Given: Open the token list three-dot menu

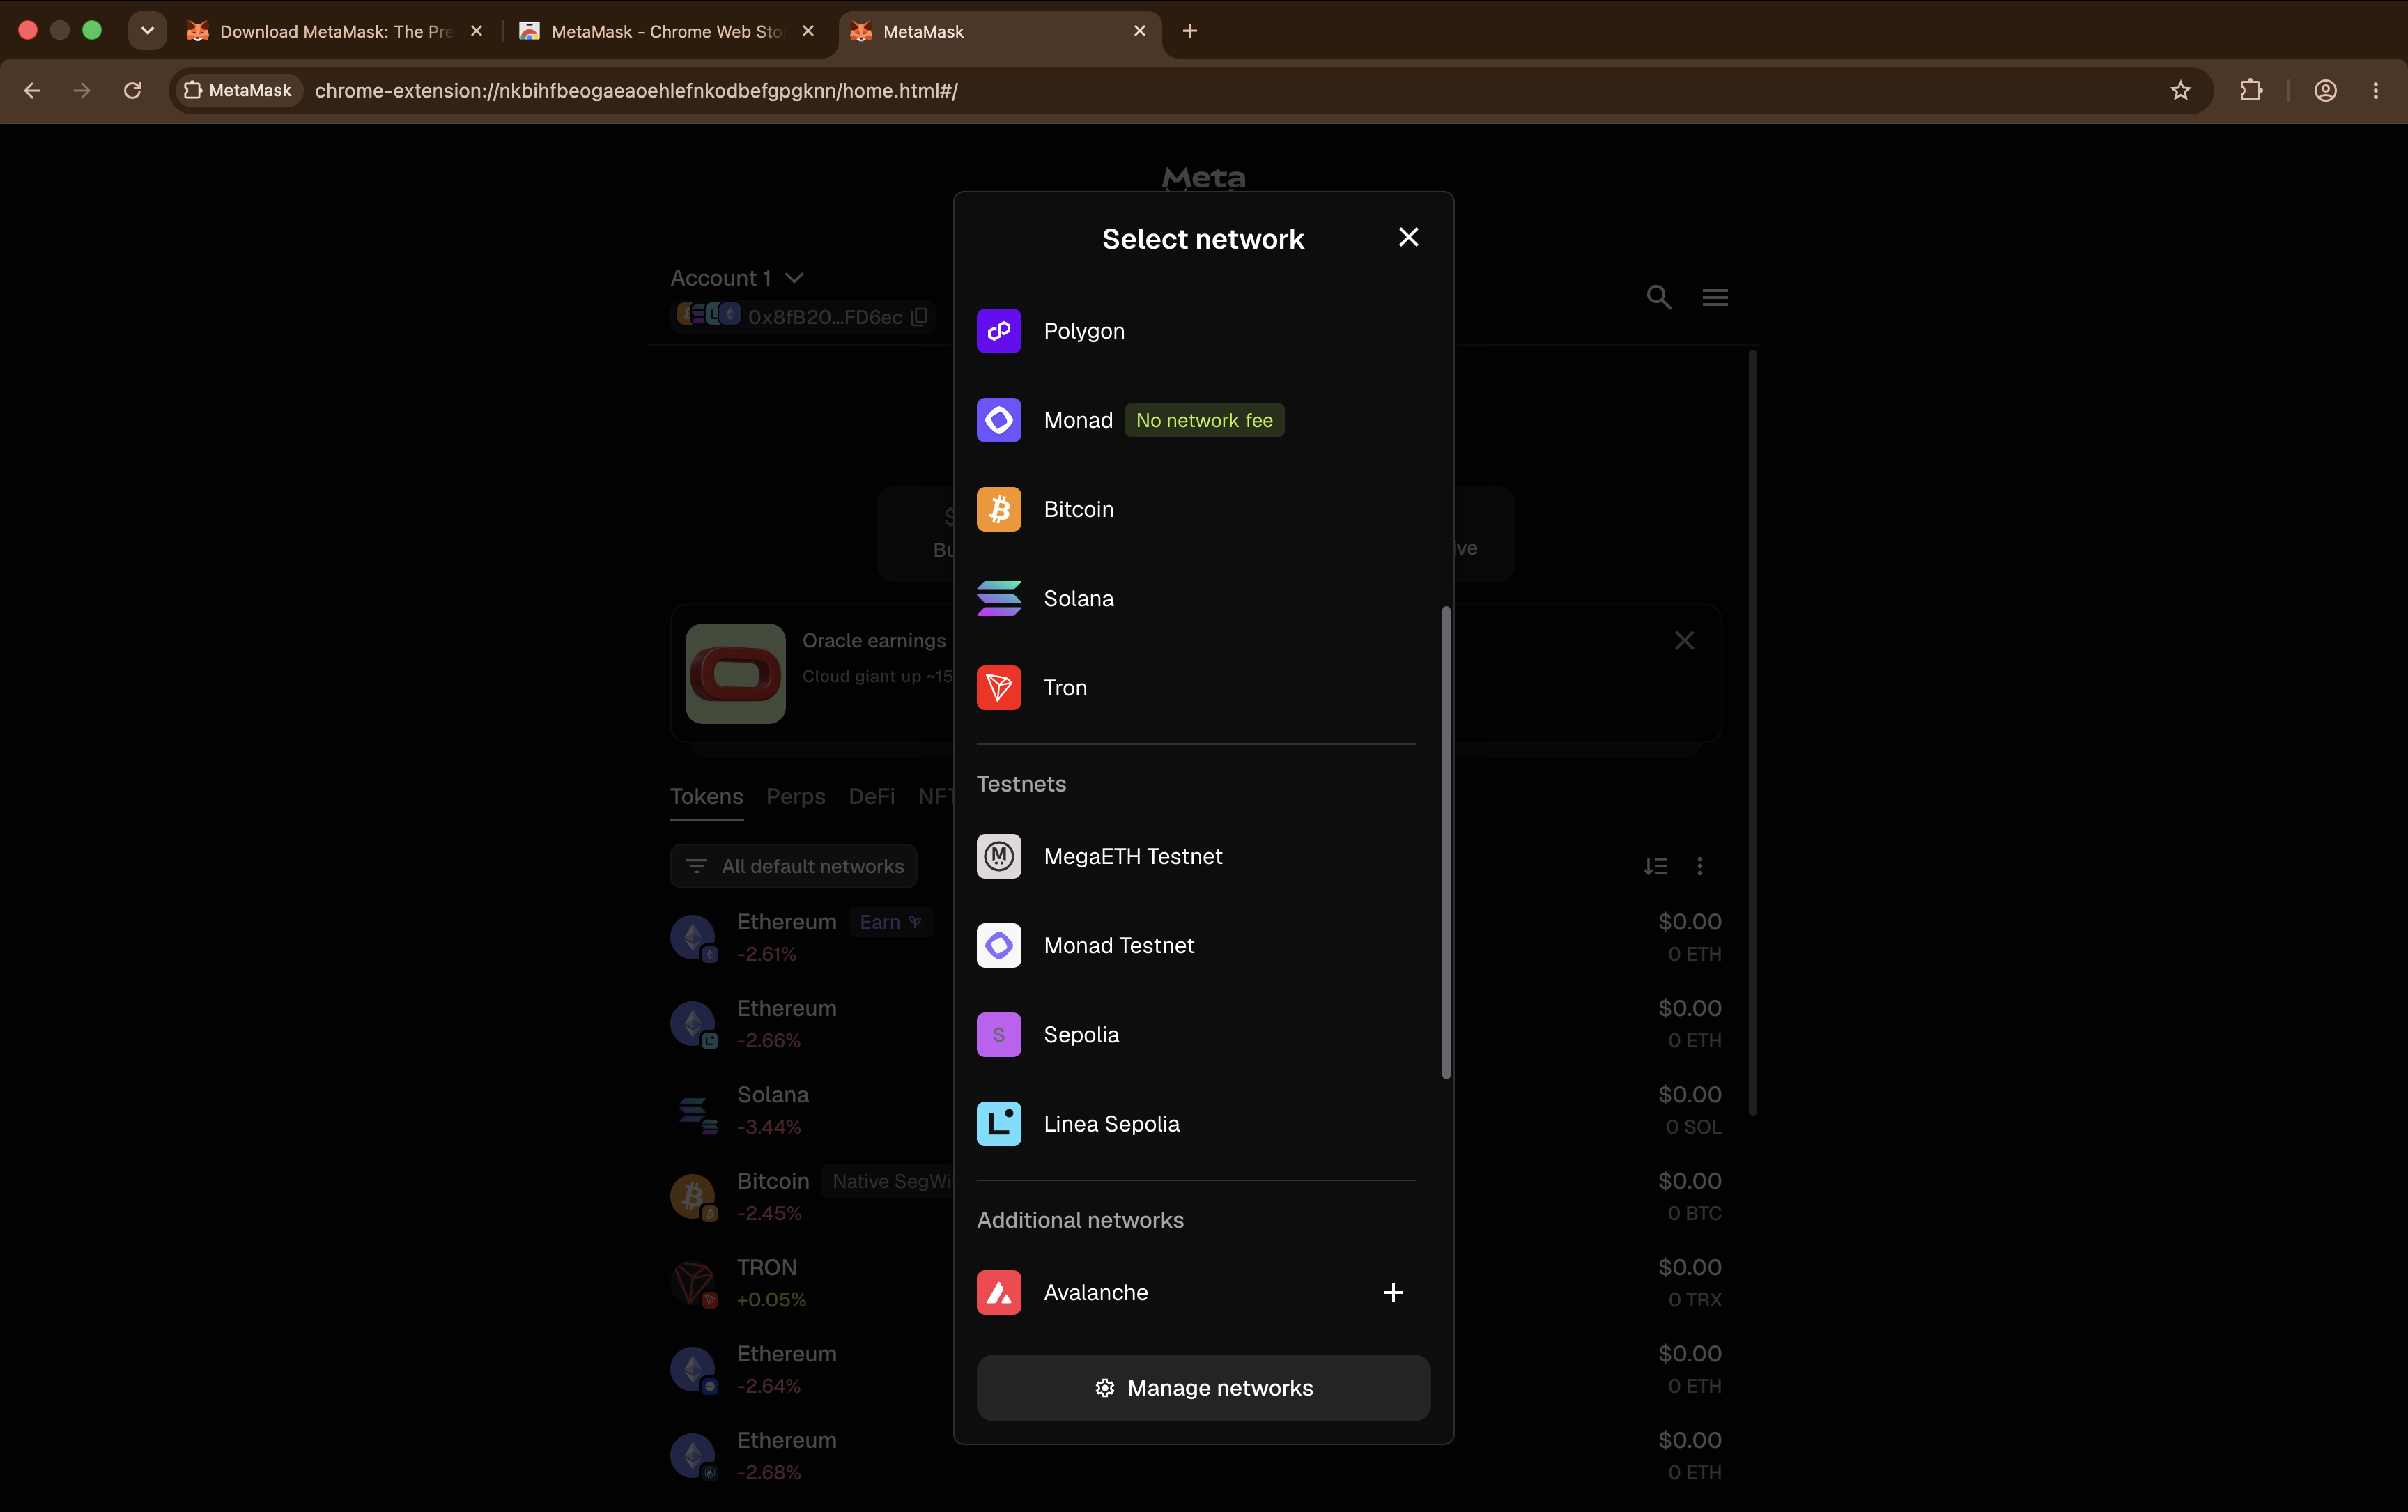Looking at the screenshot, I should pos(1699,866).
